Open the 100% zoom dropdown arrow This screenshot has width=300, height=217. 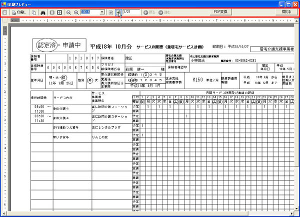tap(102, 12)
